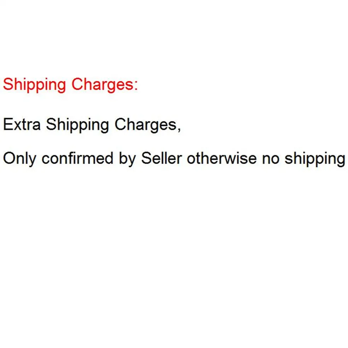
Task: Click the word "Seller"
Action: tap(161, 159)
